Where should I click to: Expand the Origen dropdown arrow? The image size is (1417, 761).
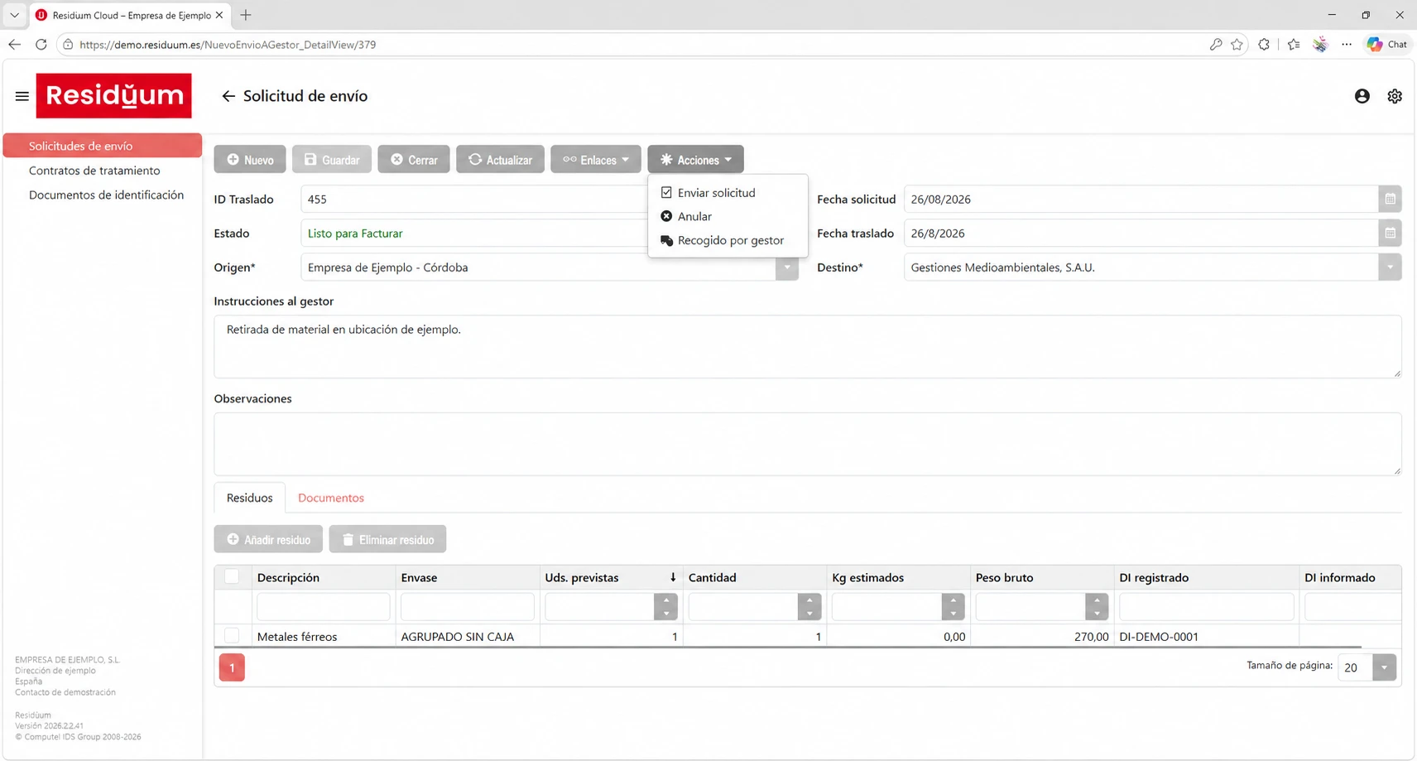click(787, 267)
